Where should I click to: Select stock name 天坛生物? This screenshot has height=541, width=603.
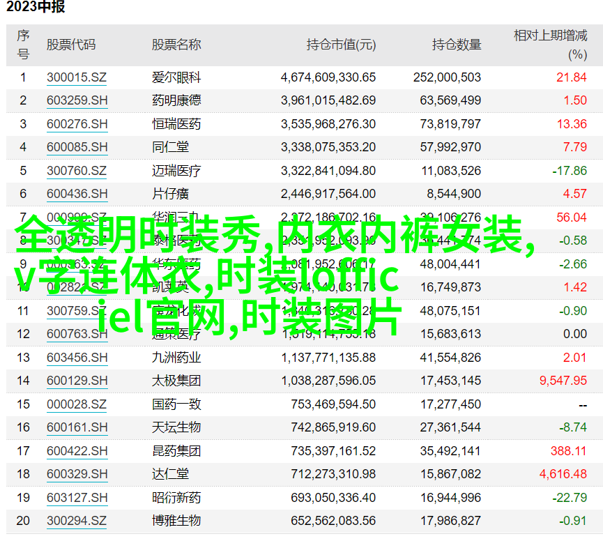(176, 427)
